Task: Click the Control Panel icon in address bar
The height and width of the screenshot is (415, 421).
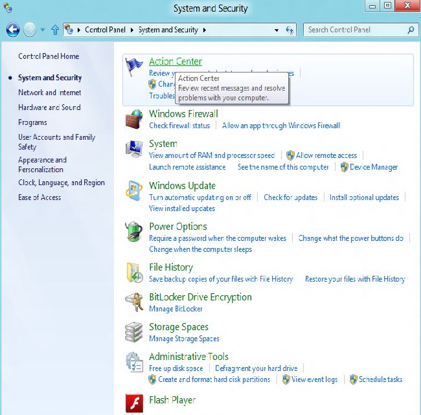Action: [x=69, y=30]
